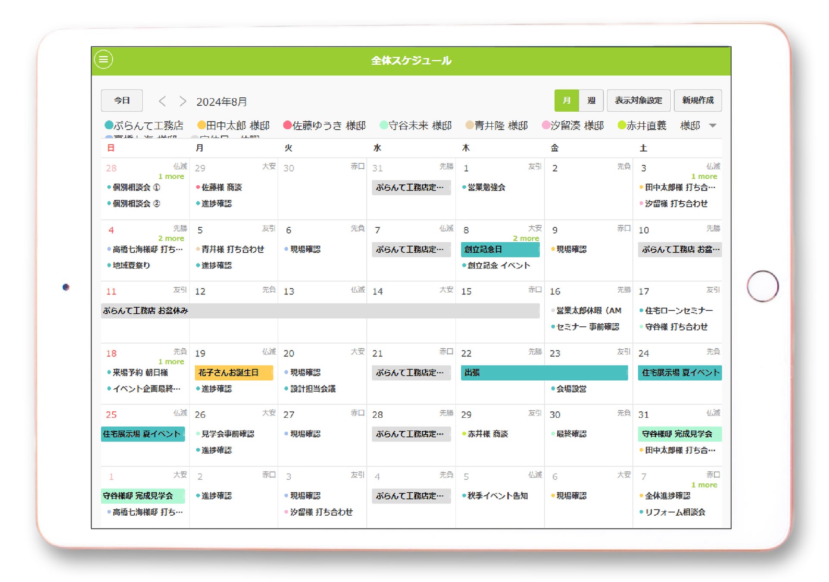Open the hamburger menu icon
This screenshot has height=582, width=829.
(104, 59)
